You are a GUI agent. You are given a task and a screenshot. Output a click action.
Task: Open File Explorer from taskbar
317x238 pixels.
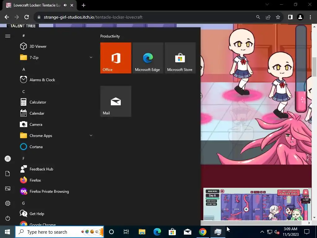point(142,232)
